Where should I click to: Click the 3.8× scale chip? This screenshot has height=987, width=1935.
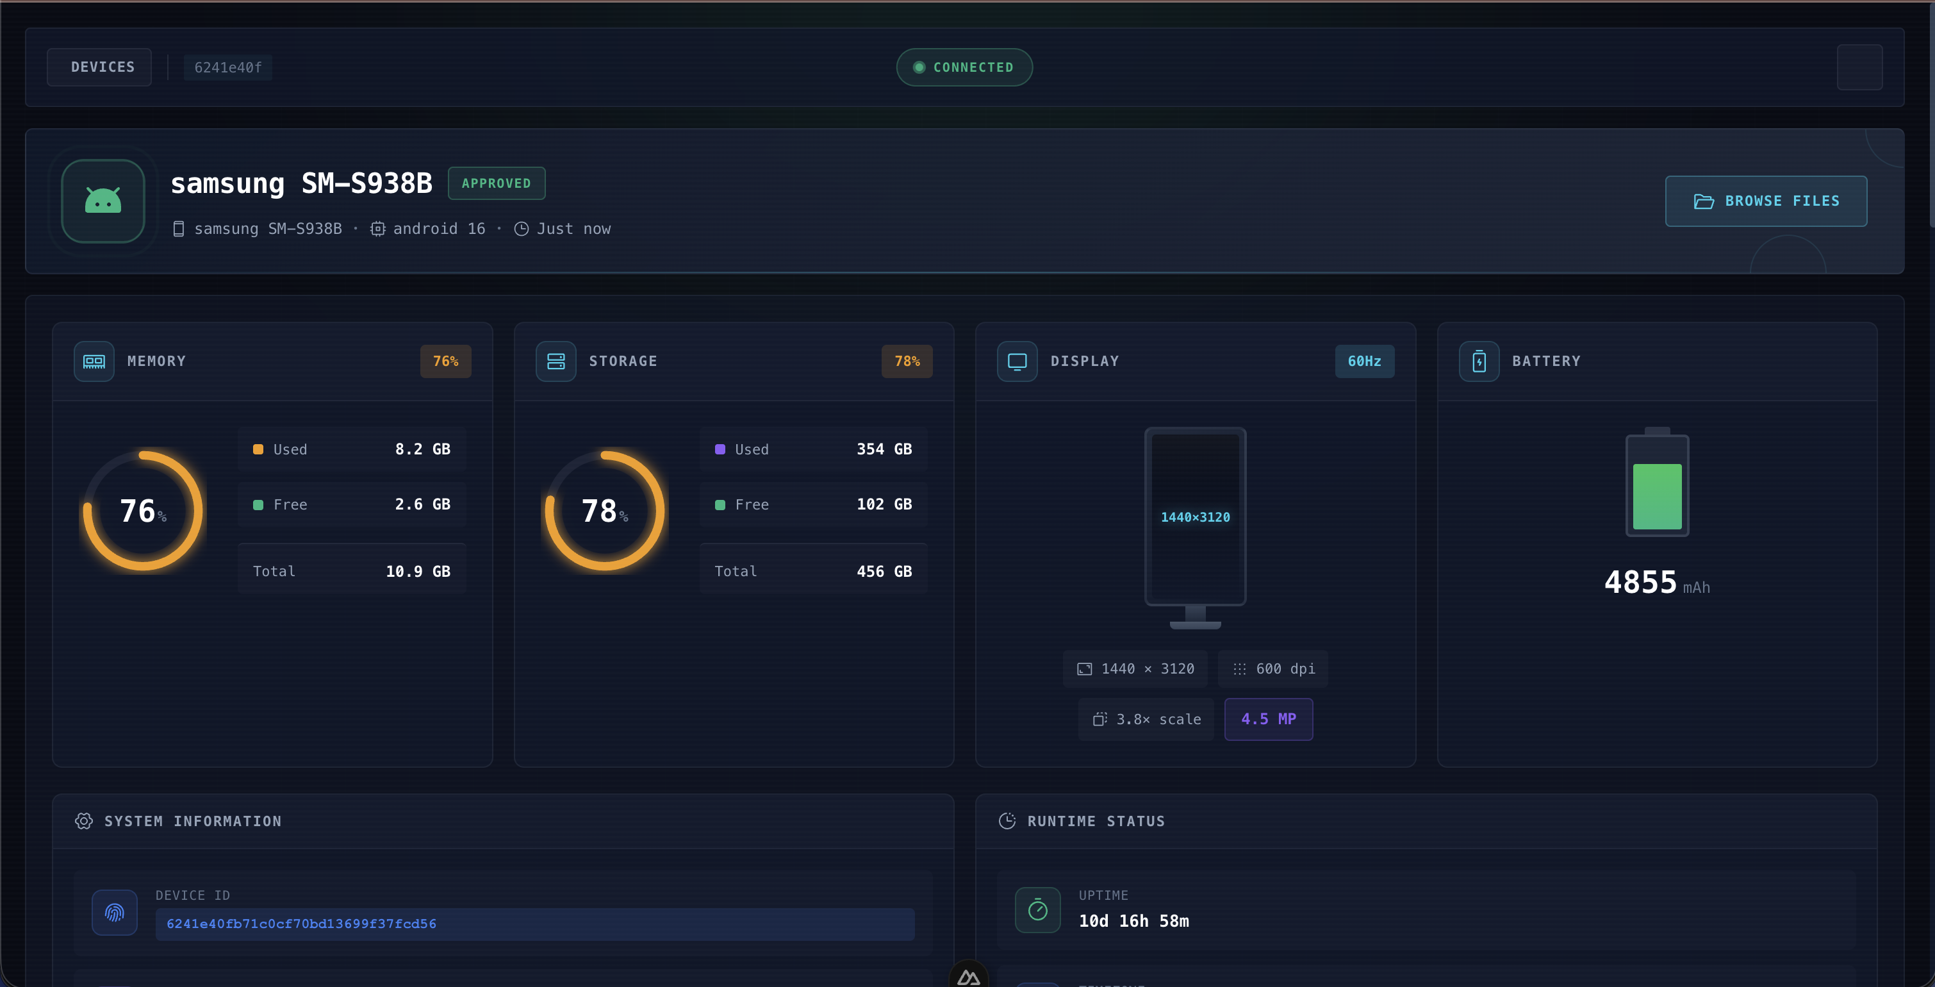(1146, 720)
